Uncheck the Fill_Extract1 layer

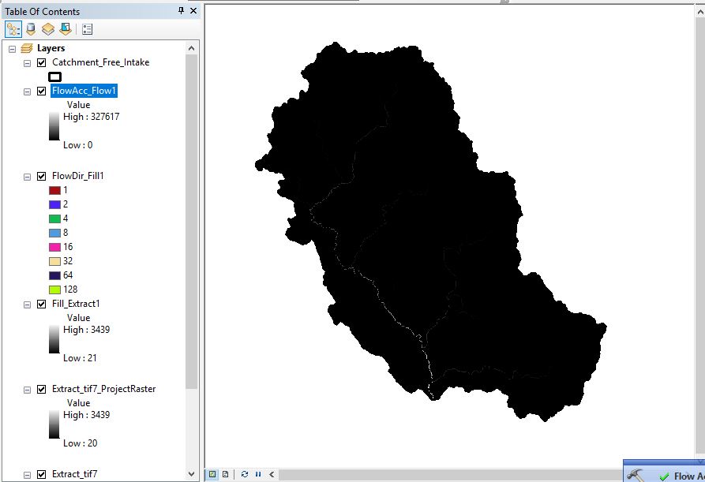[x=41, y=305]
